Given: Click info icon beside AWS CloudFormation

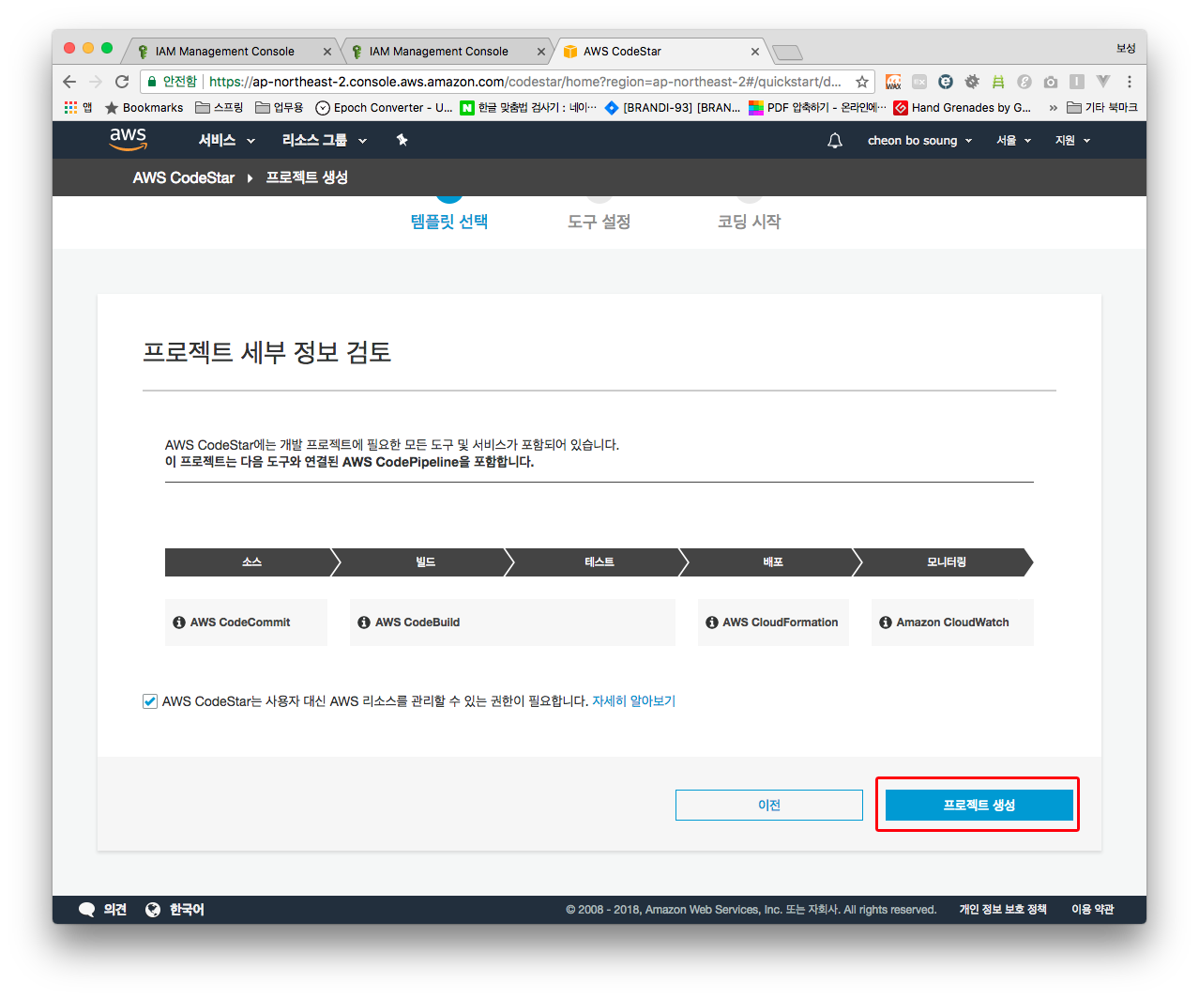Looking at the screenshot, I should point(712,622).
